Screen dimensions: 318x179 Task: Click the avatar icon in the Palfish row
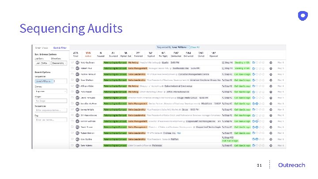pyautogui.click(x=77, y=139)
